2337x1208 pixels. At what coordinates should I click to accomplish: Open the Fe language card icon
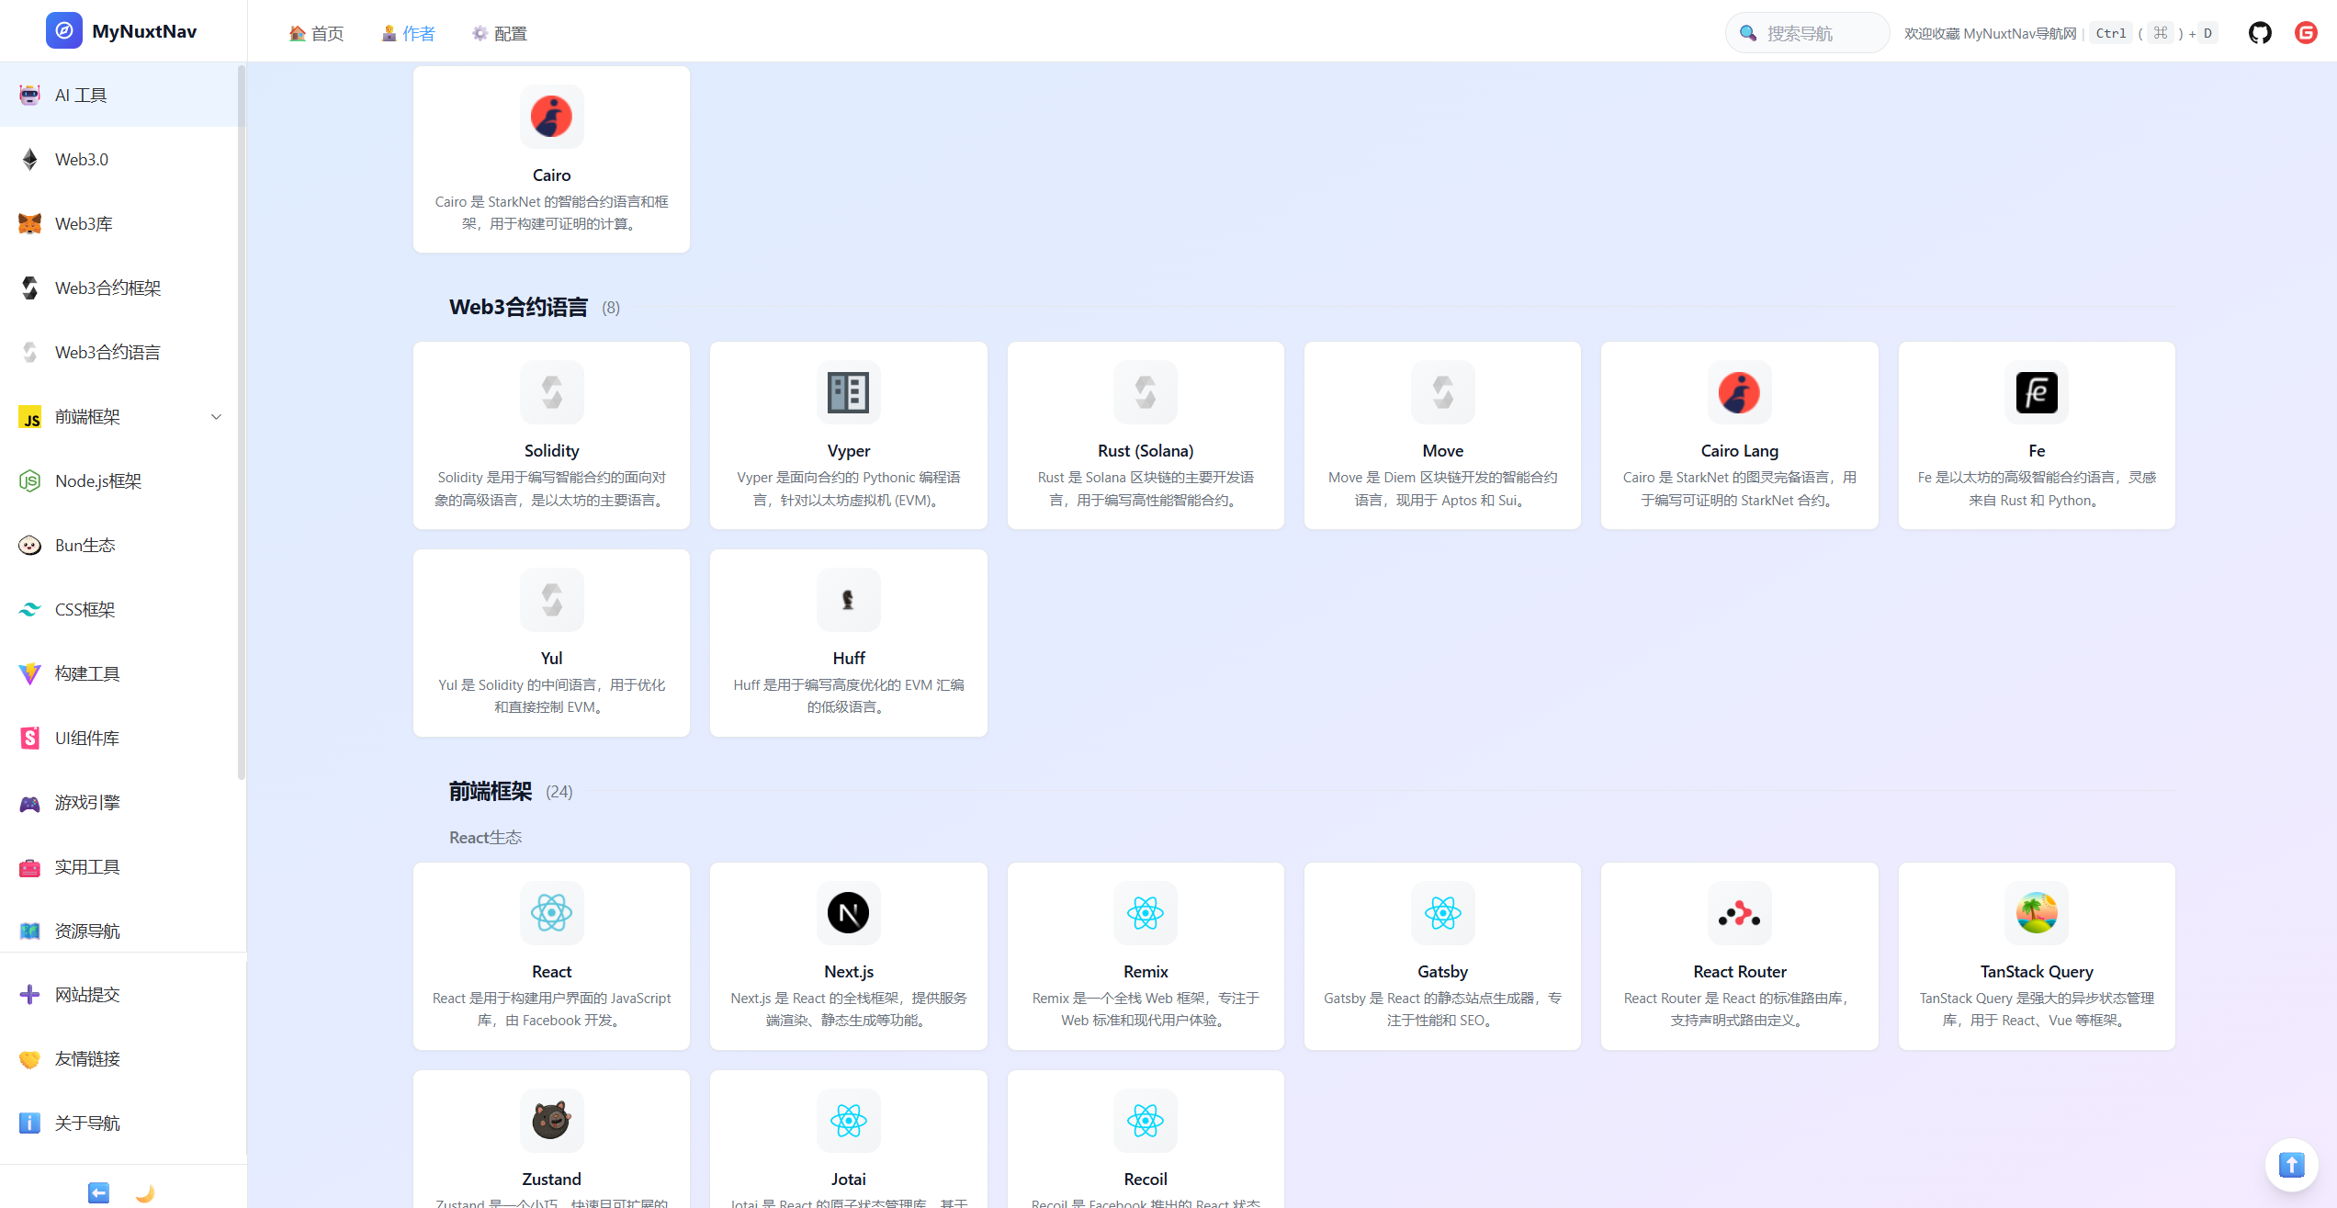coord(2036,392)
